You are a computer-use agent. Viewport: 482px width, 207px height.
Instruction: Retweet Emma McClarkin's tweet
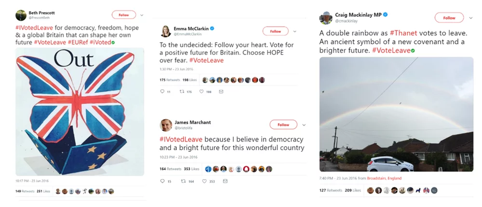182,91
